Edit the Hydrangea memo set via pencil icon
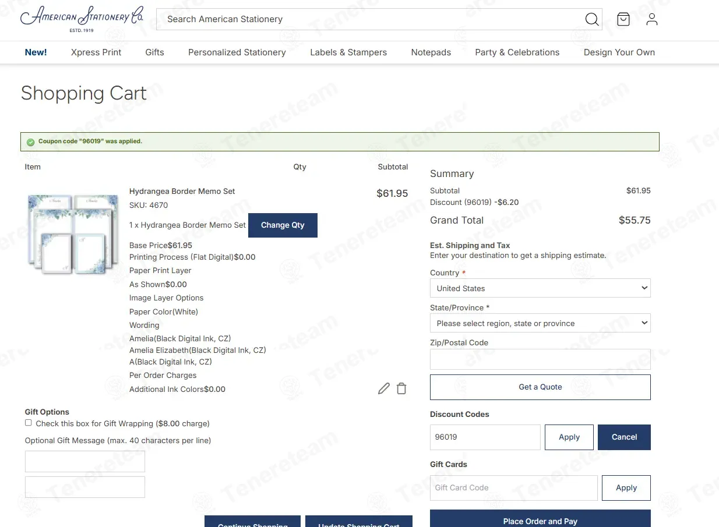 click(383, 388)
